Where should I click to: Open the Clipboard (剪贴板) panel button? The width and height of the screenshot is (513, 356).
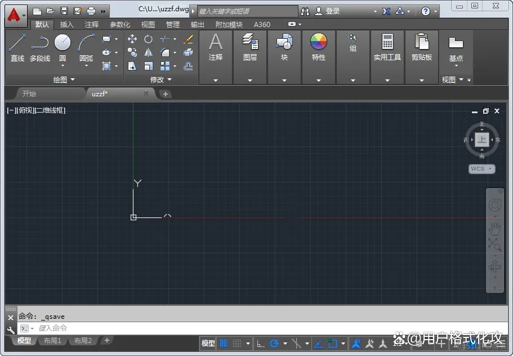(x=422, y=57)
